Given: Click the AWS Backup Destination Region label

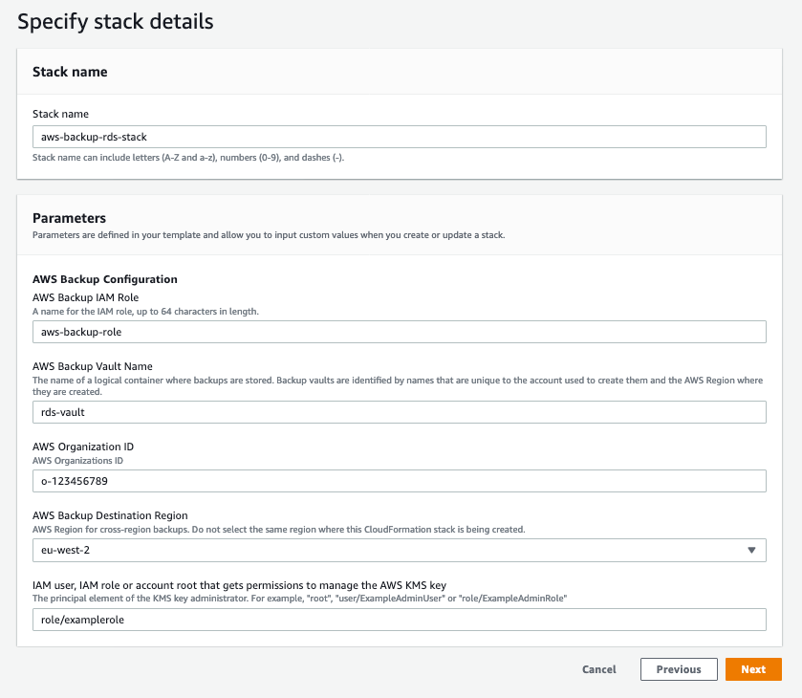Looking at the screenshot, I should (x=110, y=515).
